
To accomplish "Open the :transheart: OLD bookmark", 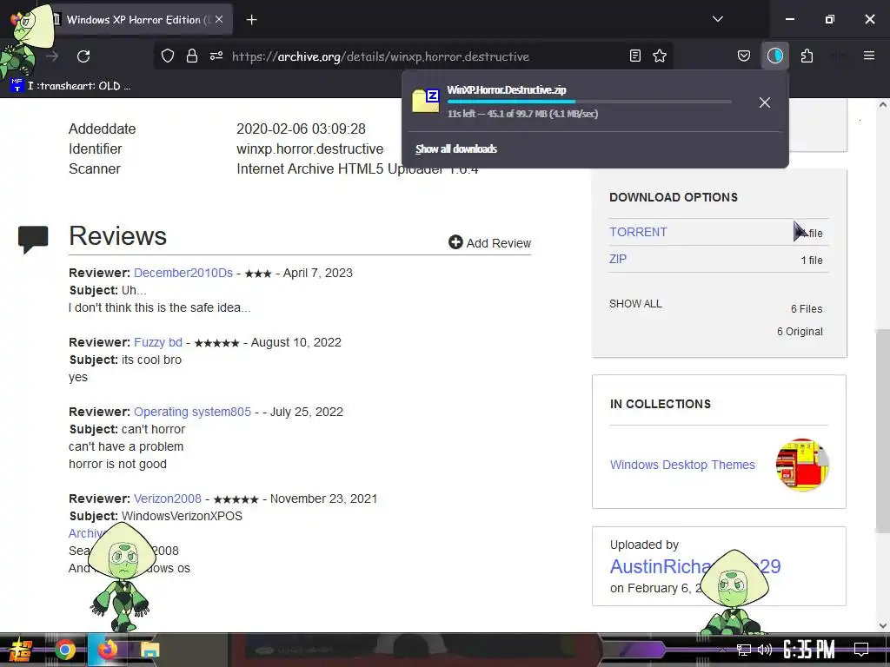I will [x=71, y=86].
